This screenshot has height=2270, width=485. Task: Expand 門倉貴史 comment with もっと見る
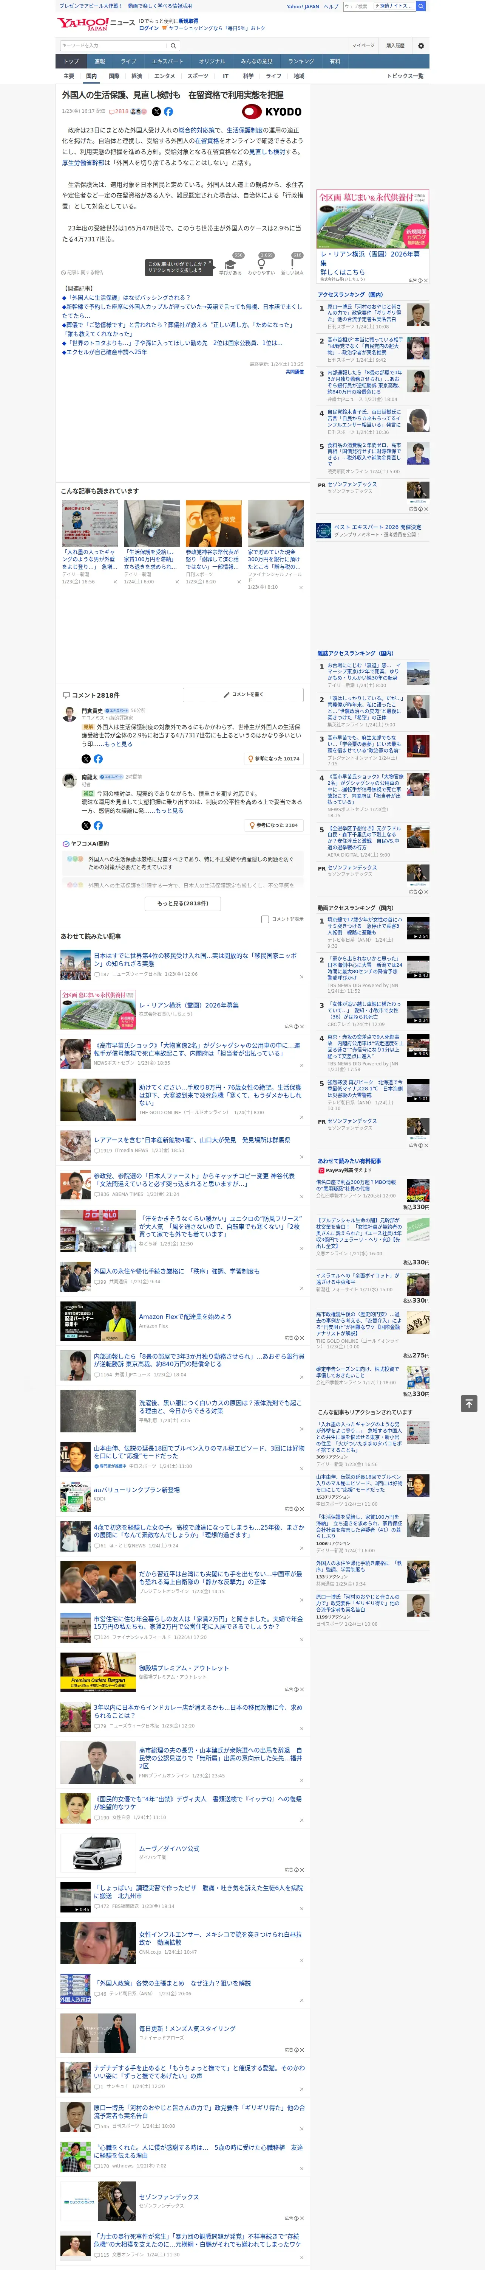[119, 745]
